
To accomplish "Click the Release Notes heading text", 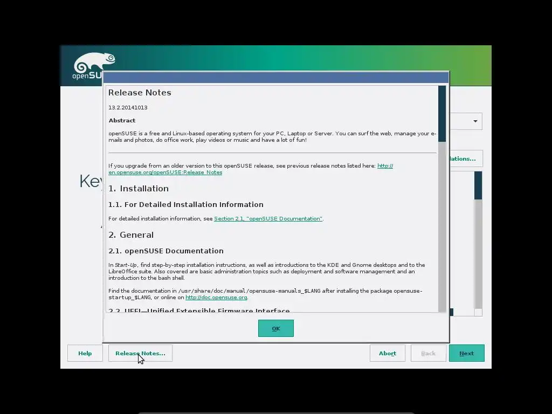I will click(140, 93).
